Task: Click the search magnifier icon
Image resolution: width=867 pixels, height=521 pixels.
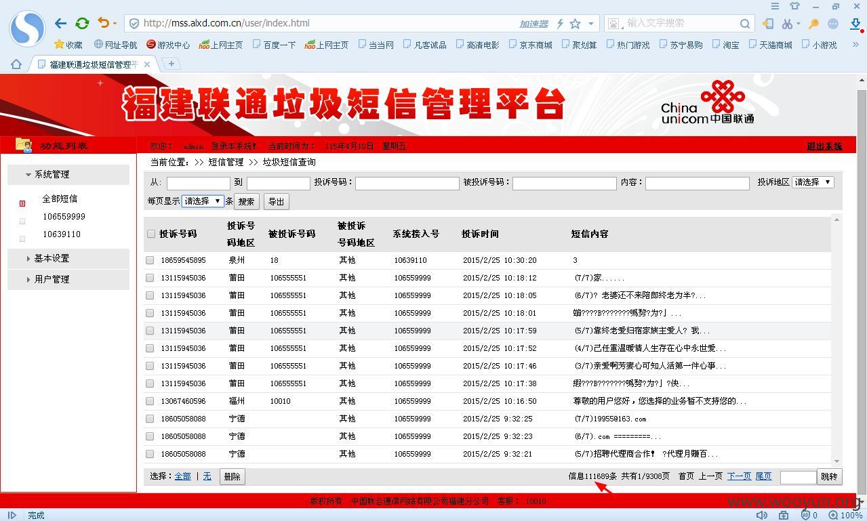Action: pyautogui.click(x=745, y=24)
